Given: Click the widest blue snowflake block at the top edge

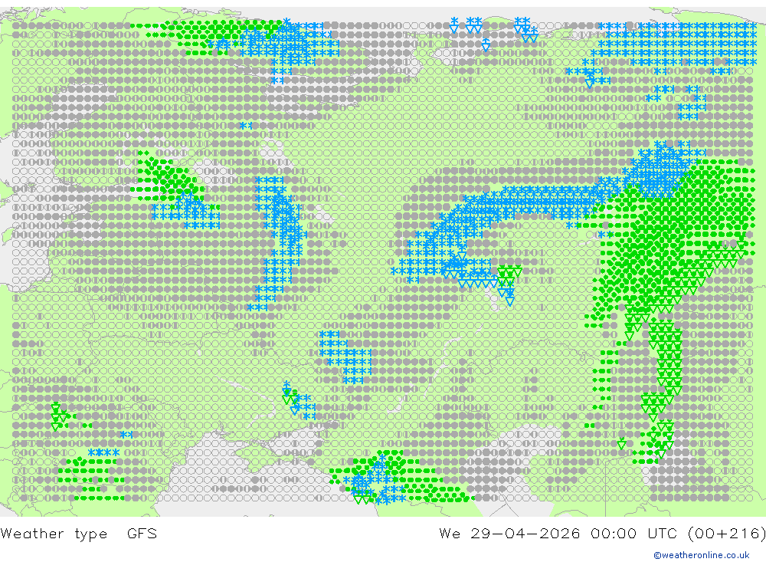Looking at the screenshot, I should click(676, 44).
